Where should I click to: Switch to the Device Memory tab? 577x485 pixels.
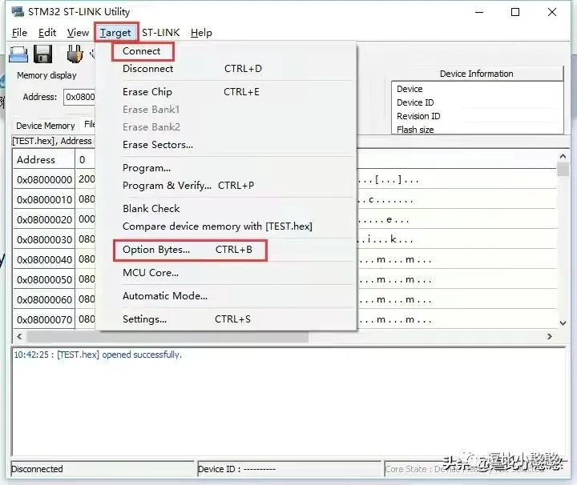45,126
